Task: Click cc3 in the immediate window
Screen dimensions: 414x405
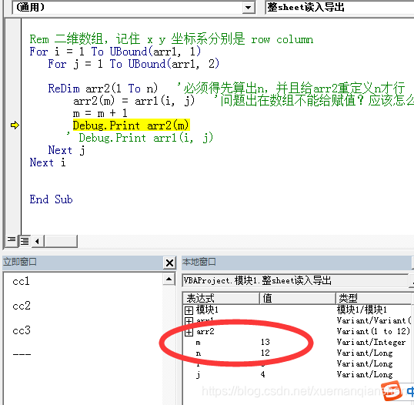Action: pos(22,330)
